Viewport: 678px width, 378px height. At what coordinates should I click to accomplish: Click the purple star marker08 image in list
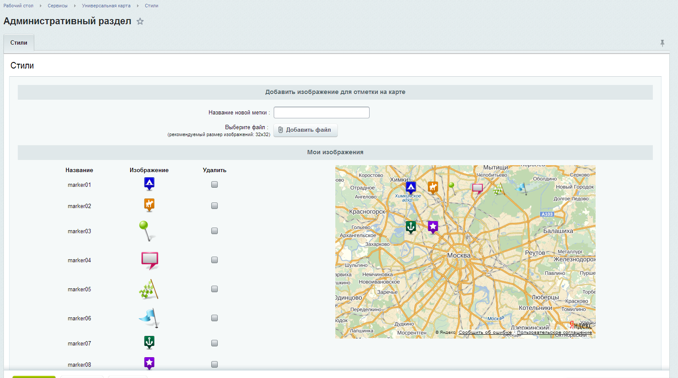point(149,363)
